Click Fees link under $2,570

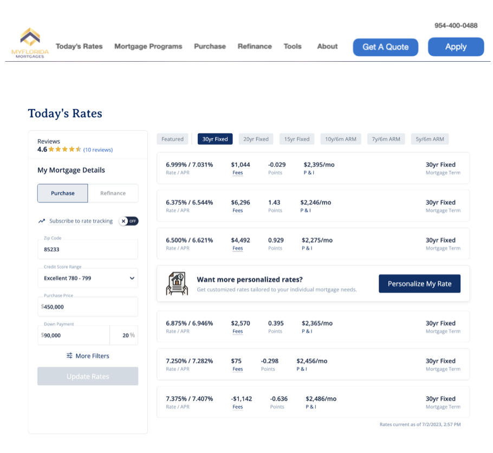[238, 331]
